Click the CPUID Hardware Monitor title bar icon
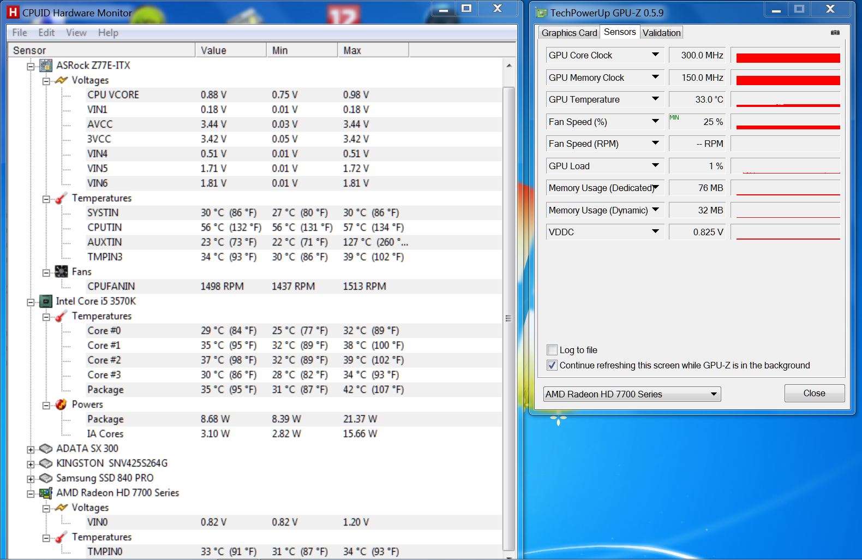Screen dimensions: 862x560 13,12
